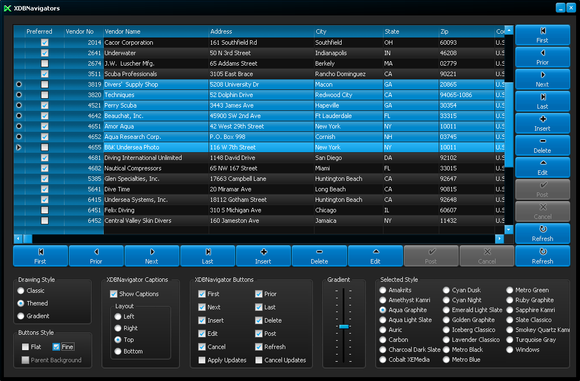The image size is (580, 381).
Task: Click the Gradient slider thumb
Action: point(344,326)
